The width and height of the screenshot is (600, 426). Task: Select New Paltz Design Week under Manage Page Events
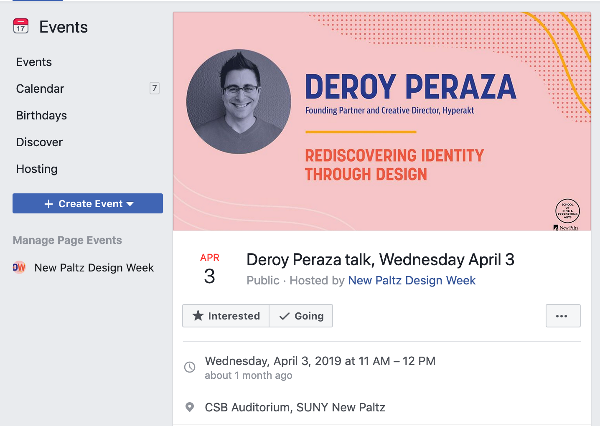(94, 268)
